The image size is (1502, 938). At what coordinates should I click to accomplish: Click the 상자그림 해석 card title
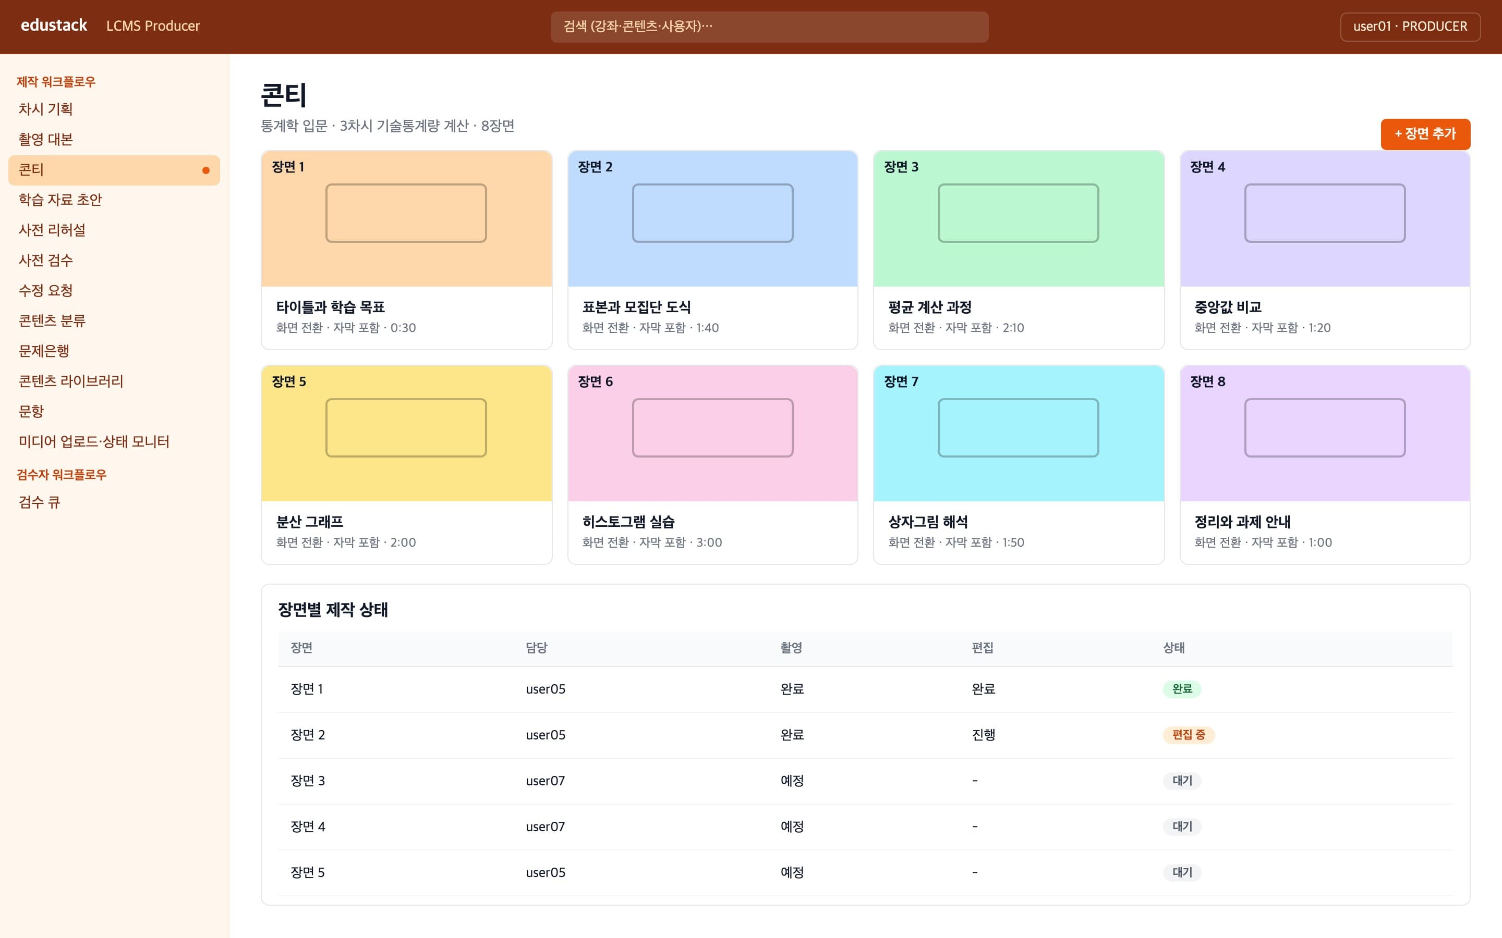928,522
